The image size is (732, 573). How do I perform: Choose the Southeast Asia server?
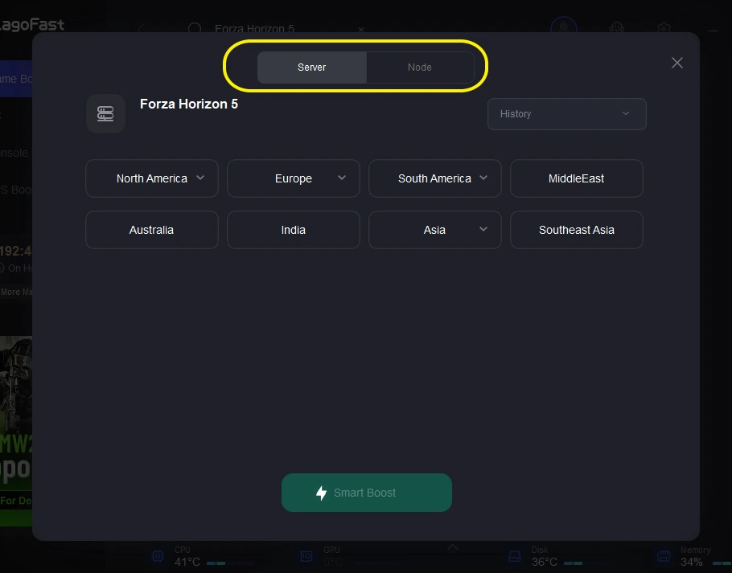576,230
